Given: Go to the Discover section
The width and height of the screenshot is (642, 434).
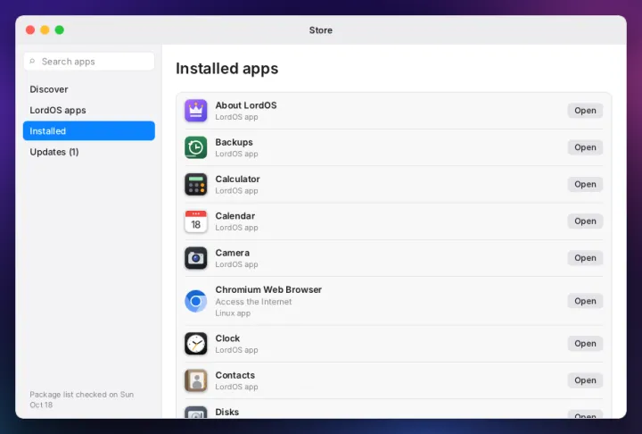Looking at the screenshot, I should point(89,89).
